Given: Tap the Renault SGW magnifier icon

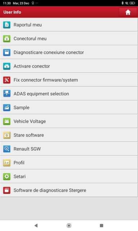Looking at the screenshot, I should [7, 149].
